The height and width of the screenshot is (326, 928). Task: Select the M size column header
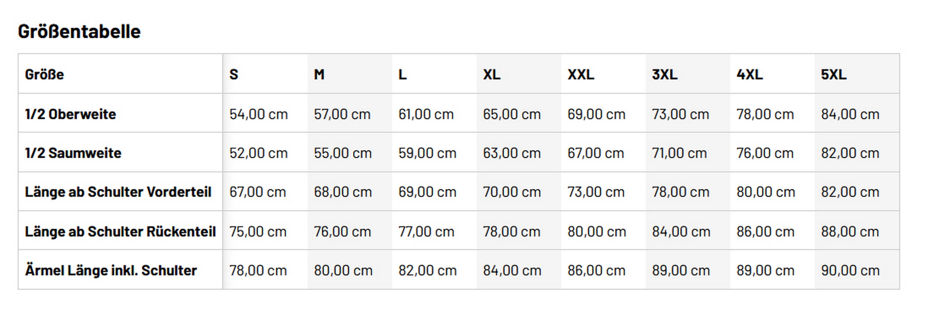[319, 74]
